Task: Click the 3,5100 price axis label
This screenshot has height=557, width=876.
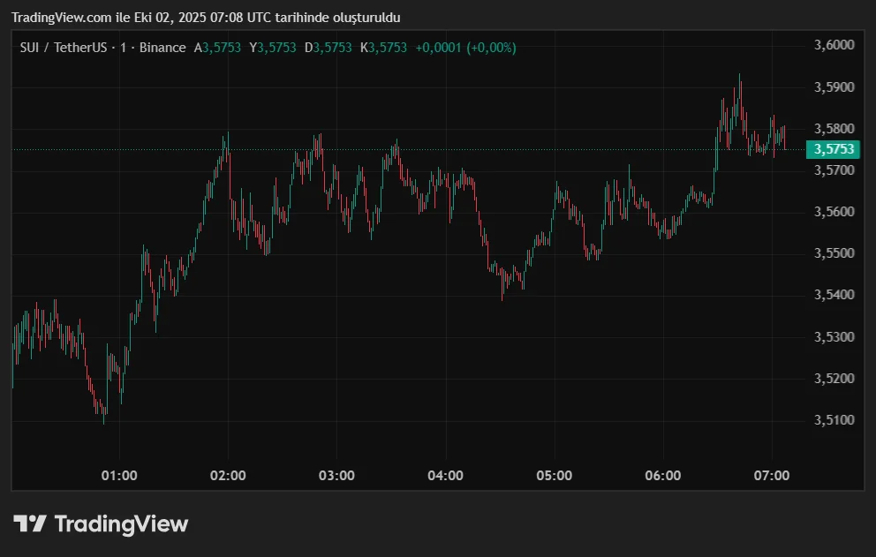Action: [x=834, y=420]
